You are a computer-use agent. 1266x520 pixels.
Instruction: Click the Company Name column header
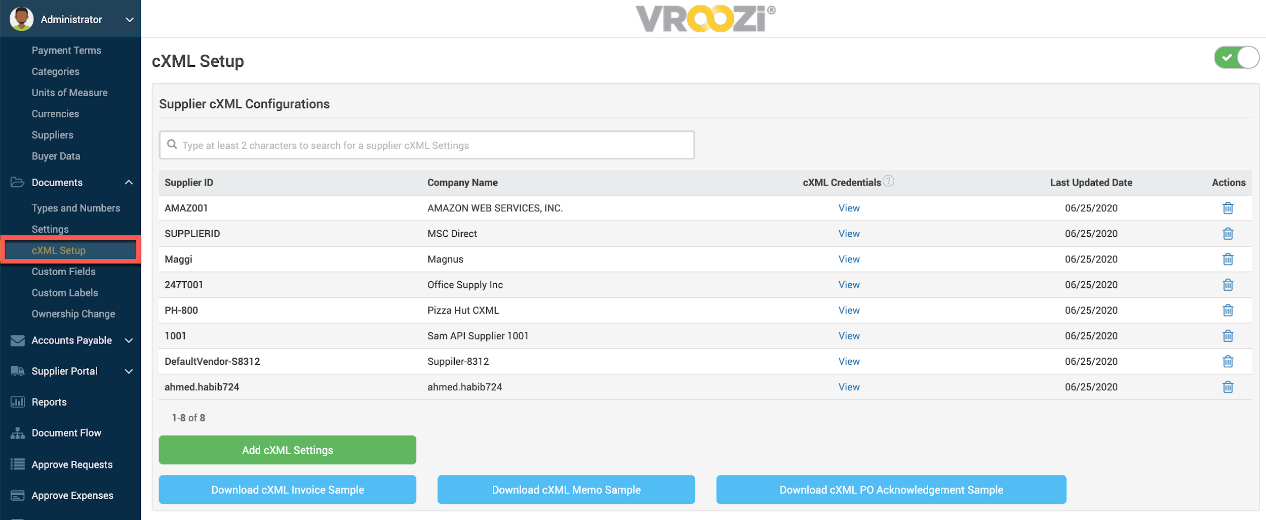462,183
